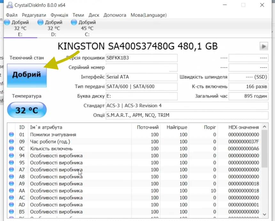This screenshot has width=275, height=221.
Task: Click status orb of attribute A9
Action: pyautogui.click(x=12, y=184)
